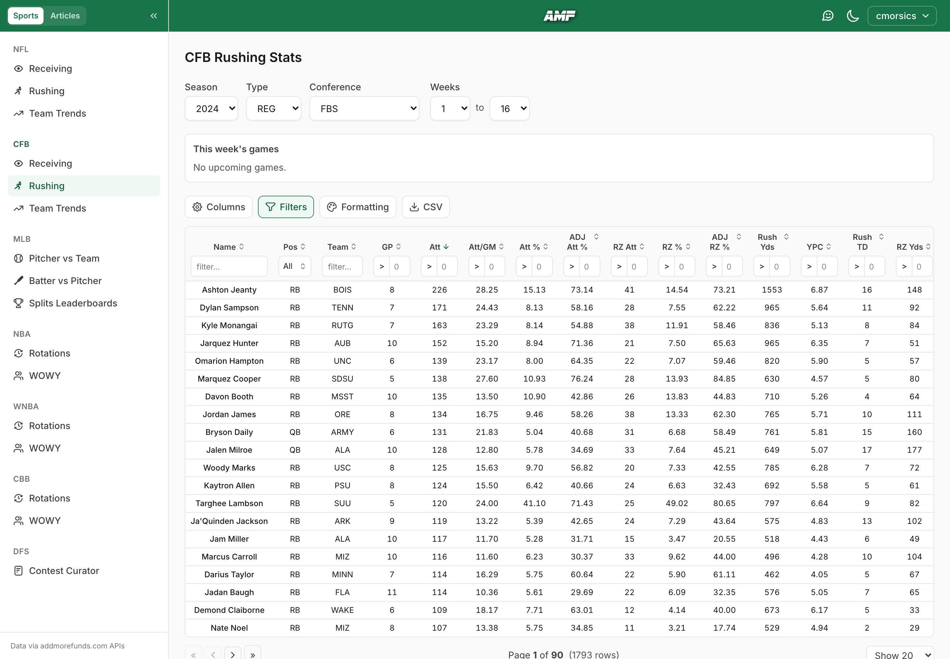Open the Formatting options button
The image size is (950, 659).
click(x=358, y=207)
